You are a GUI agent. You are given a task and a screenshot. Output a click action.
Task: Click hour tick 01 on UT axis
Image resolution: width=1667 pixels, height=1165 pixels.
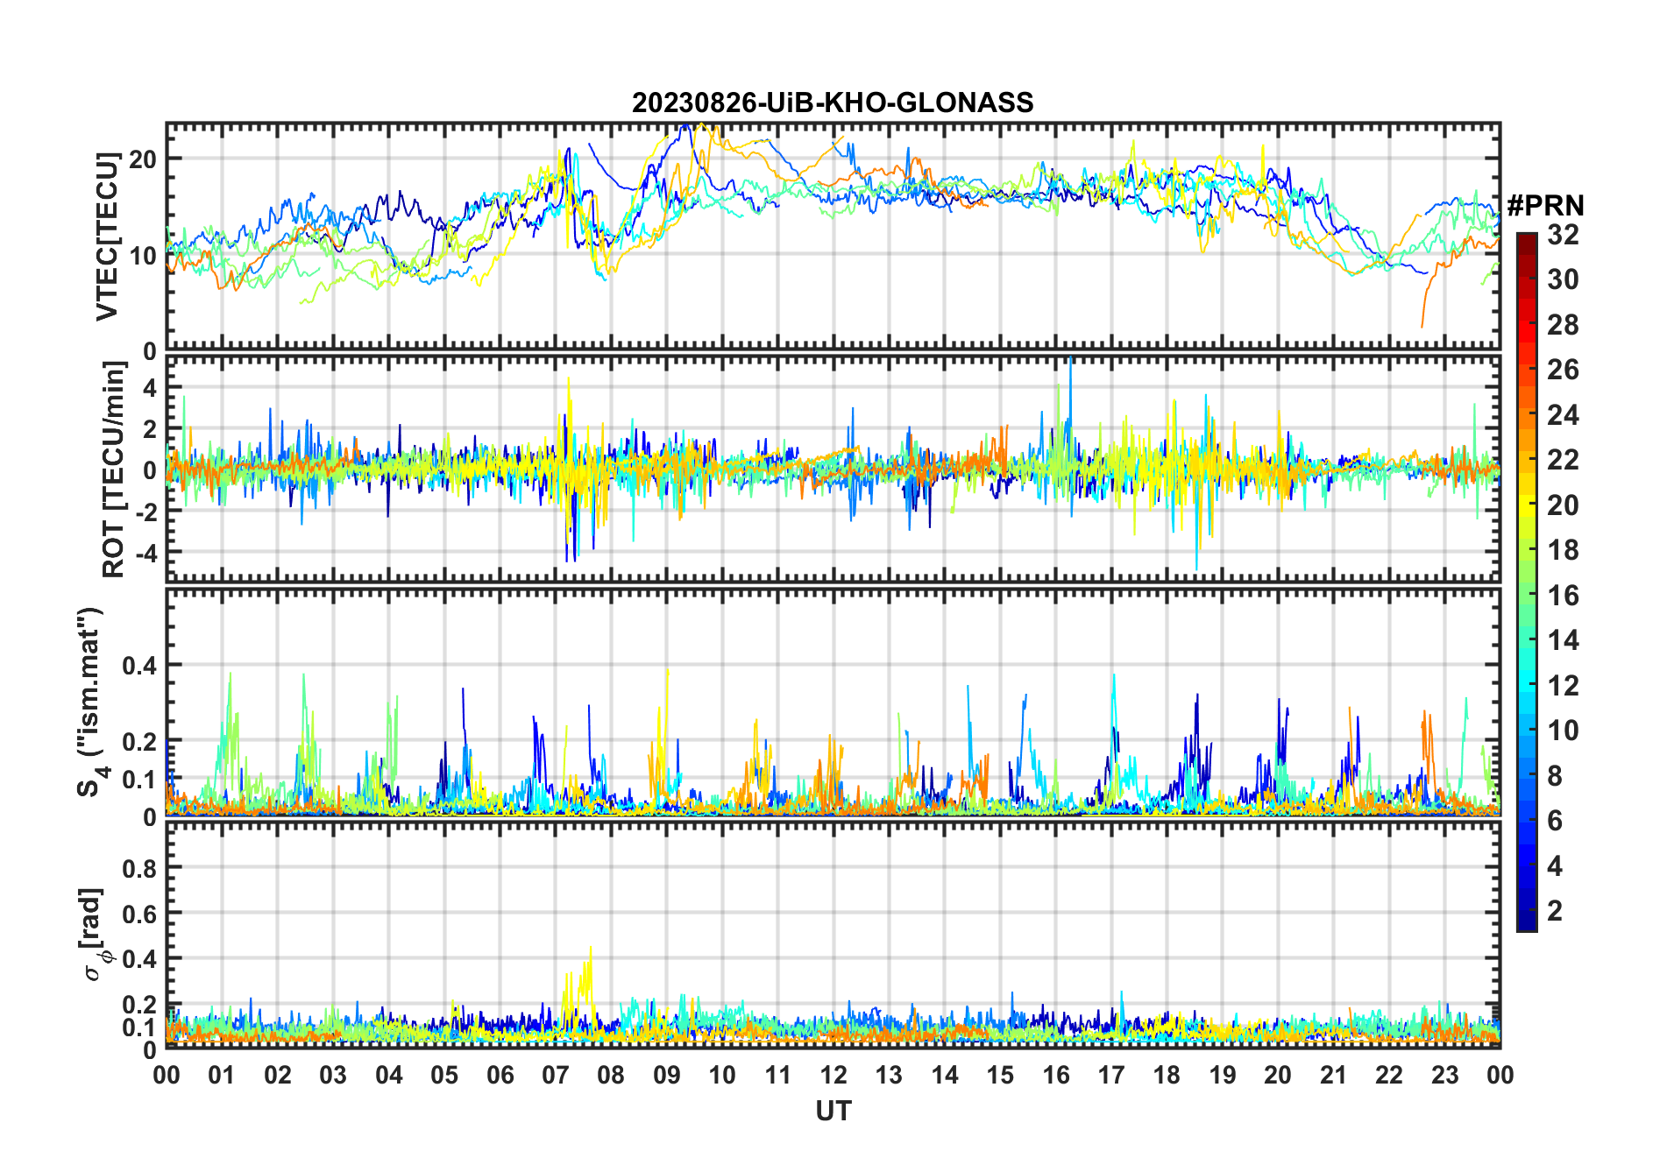point(222,1075)
